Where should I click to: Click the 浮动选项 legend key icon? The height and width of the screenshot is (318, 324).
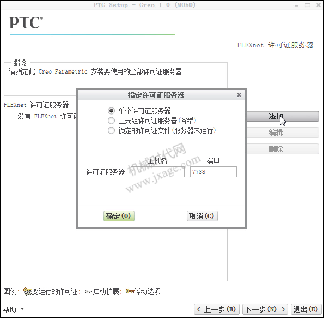click(130, 291)
